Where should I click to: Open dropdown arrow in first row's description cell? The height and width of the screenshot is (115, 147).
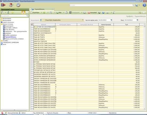click(54, 27)
